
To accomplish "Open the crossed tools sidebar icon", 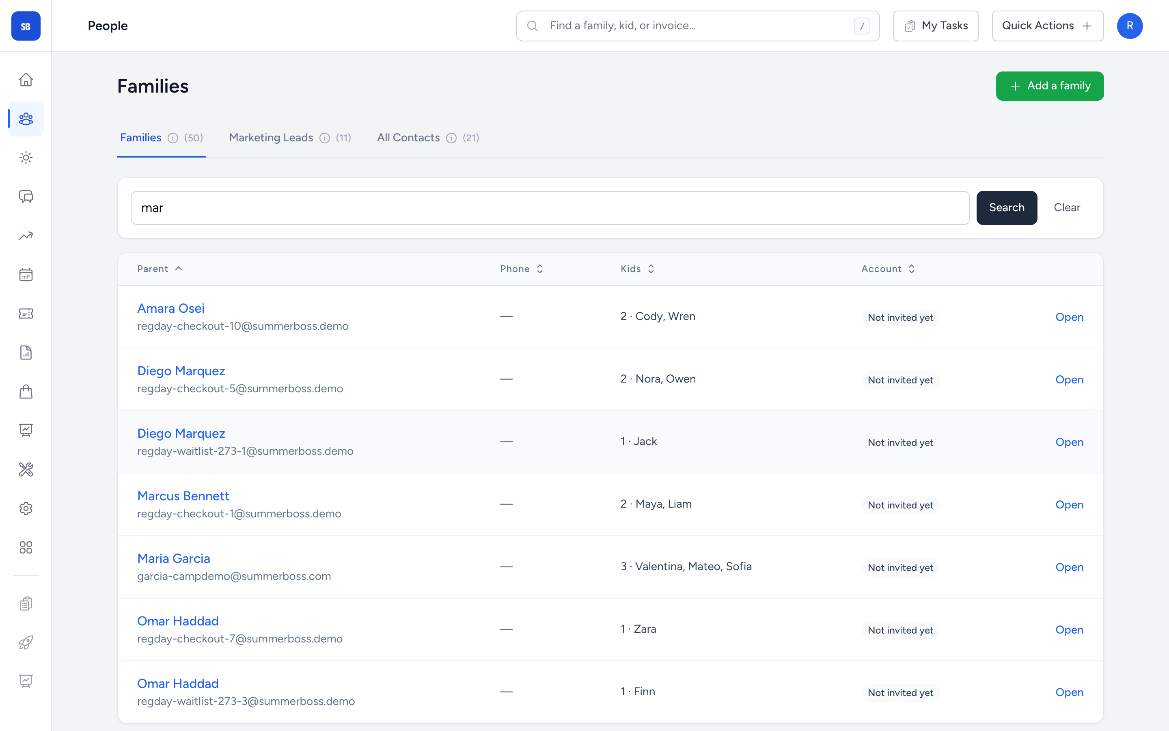I will coord(26,469).
